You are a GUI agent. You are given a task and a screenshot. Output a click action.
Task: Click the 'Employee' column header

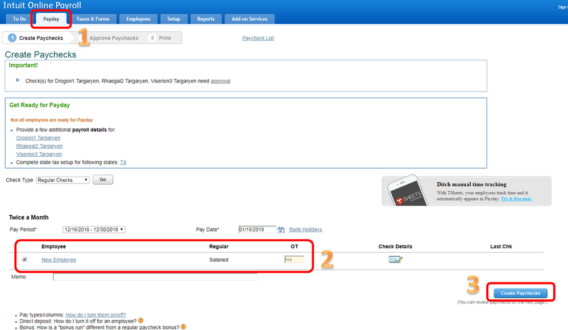point(53,247)
